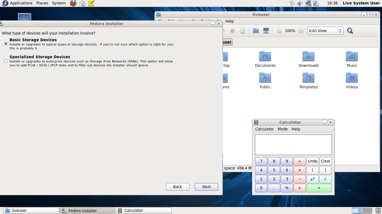Click the divide button in Calculator
The width and height of the screenshot is (382, 214).
tap(300, 161)
